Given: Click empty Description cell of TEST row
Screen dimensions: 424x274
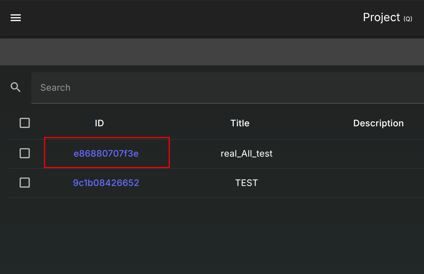Looking at the screenshot, I should [x=378, y=183].
